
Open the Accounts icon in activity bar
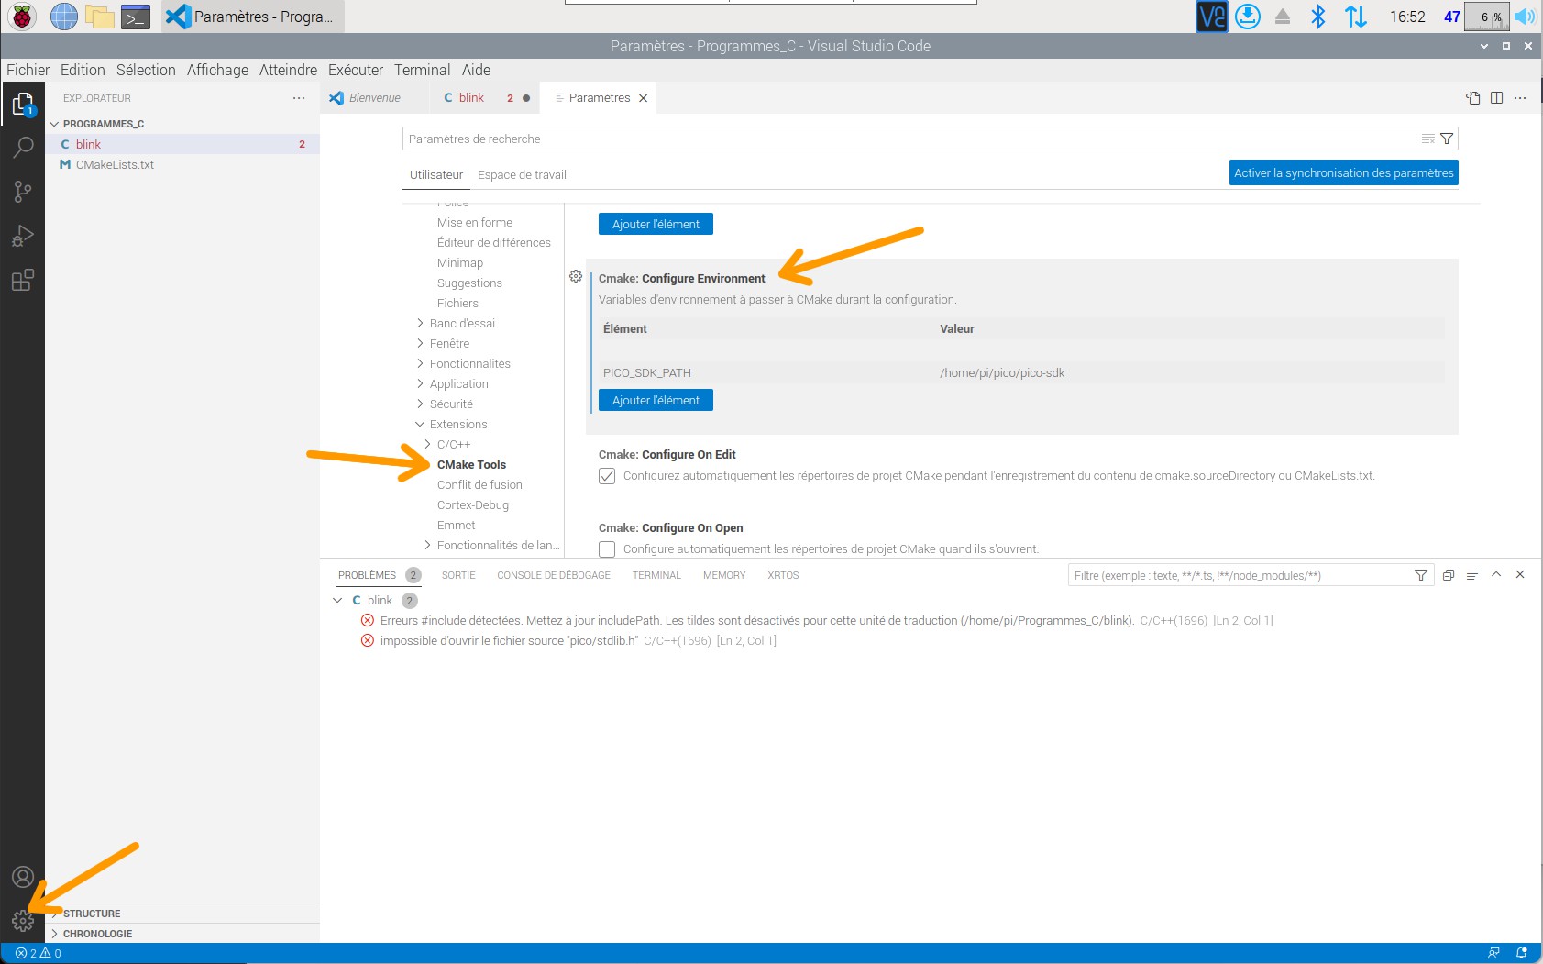(x=23, y=877)
